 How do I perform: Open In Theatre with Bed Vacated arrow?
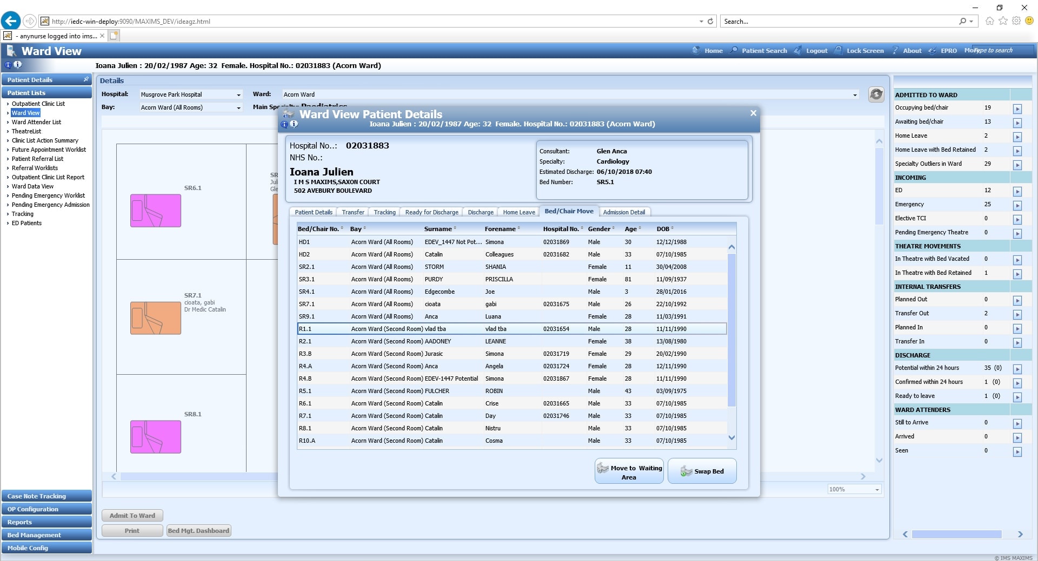click(x=1017, y=260)
